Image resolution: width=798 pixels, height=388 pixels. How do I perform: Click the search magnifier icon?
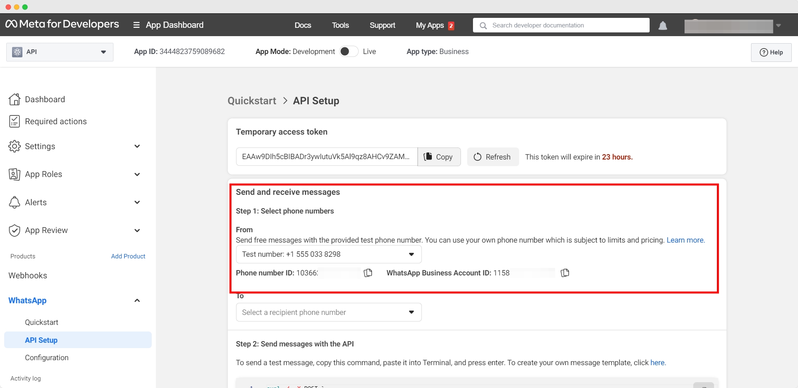point(483,25)
